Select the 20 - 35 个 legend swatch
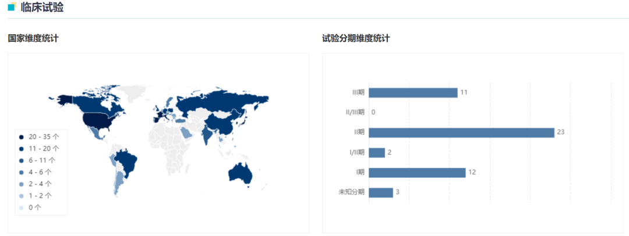 (x=22, y=137)
